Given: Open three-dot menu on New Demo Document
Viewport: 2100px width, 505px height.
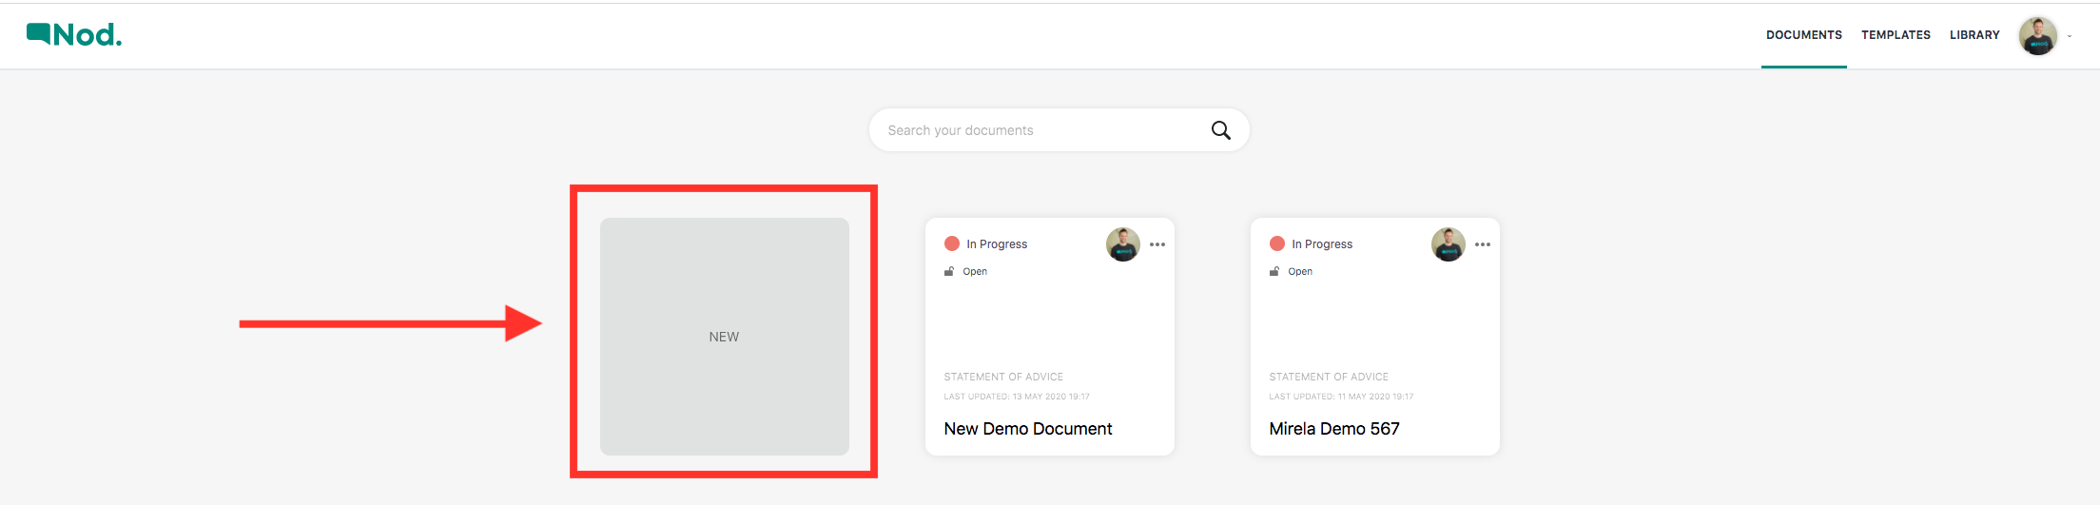Looking at the screenshot, I should 1157,244.
